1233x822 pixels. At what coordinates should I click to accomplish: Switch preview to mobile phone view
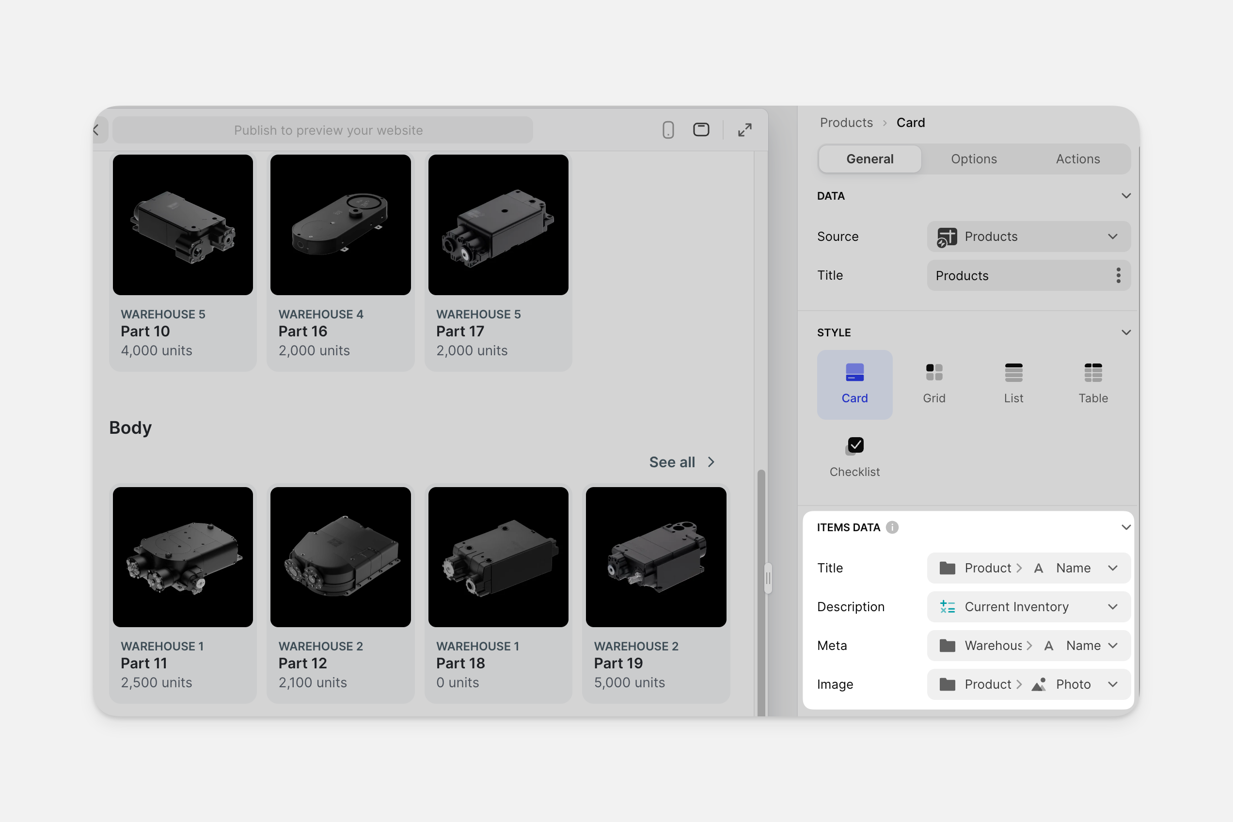(x=668, y=129)
